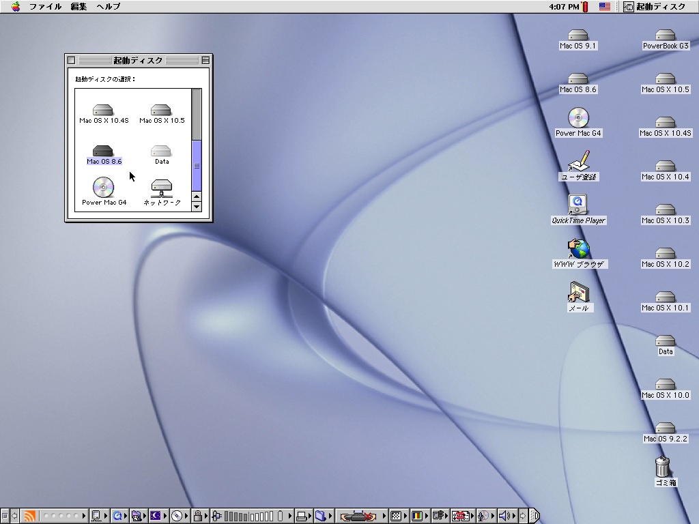
Task: Select the Data disk on desktop
Action: [x=665, y=345]
